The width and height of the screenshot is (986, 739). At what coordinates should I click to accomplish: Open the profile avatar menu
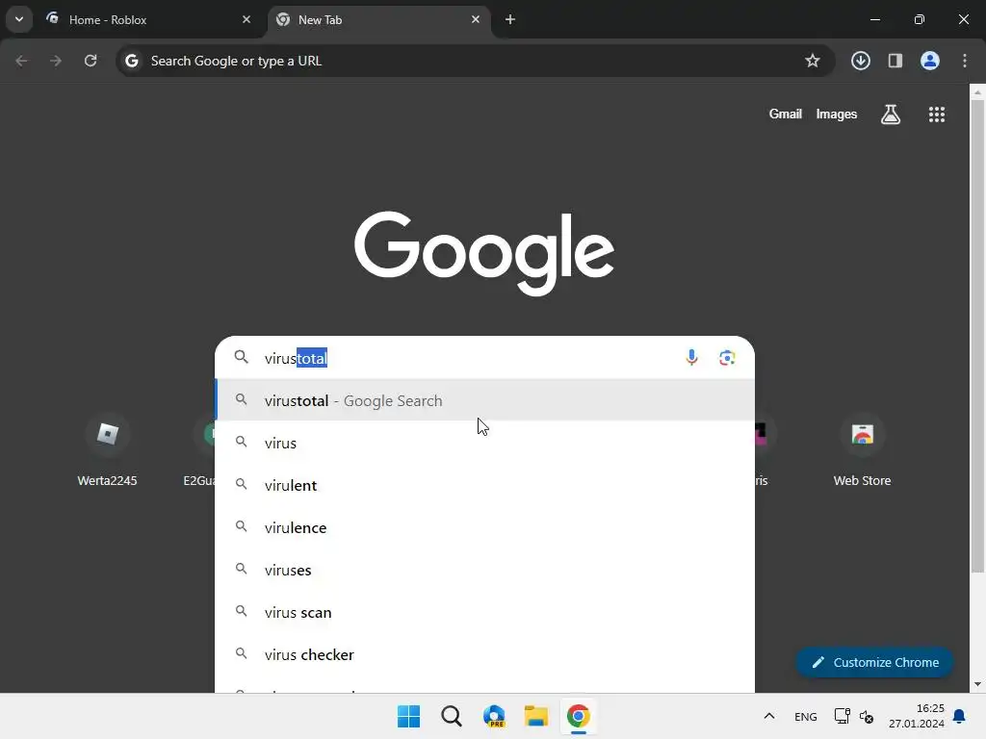tap(930, 61)
